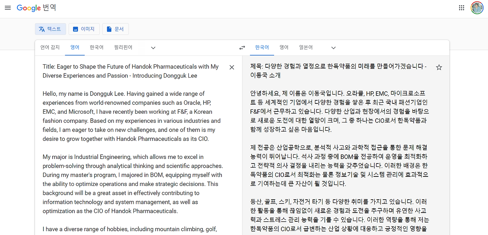Expand the target language dropdown chevron
The height and width of the screenshot is (235, 488).
(x=333, y=48)
